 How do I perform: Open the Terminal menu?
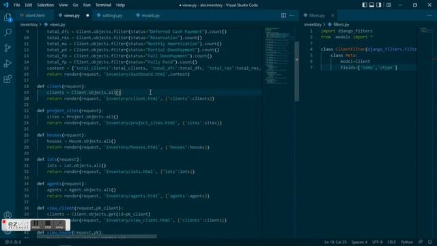[103, 5]
